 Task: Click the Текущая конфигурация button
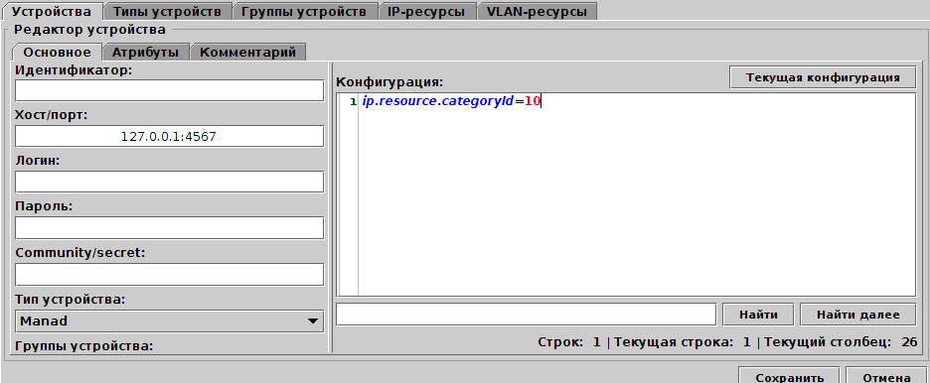point(823,77)
